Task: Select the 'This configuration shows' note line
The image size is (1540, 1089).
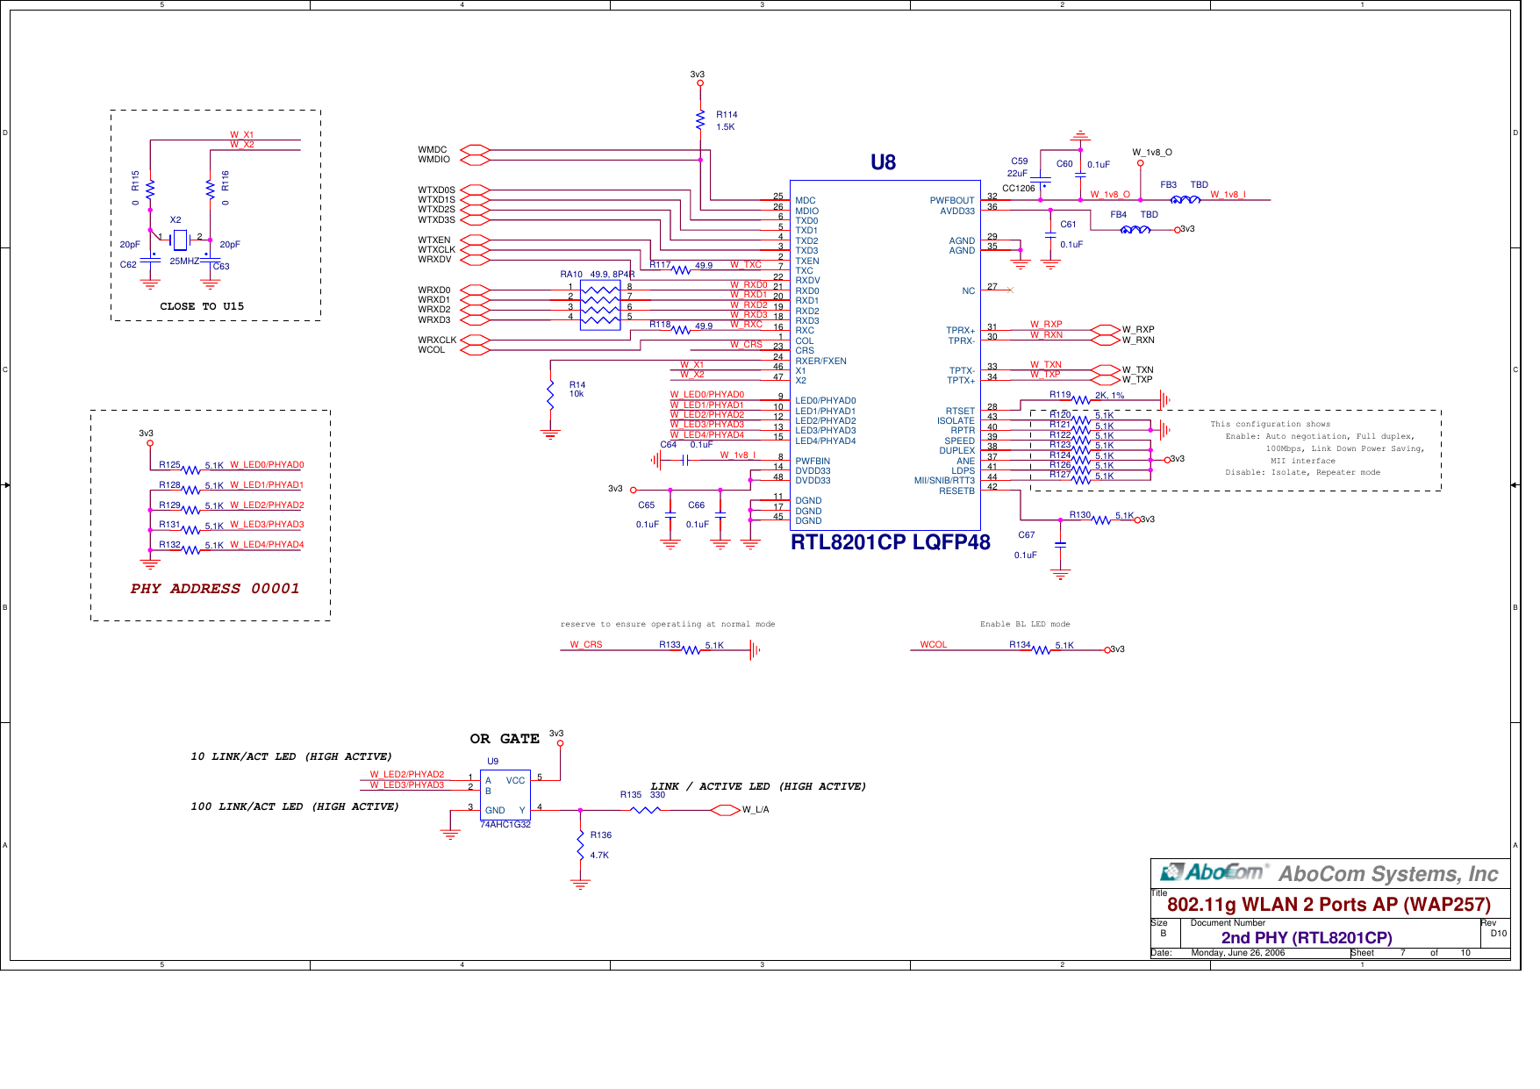Action: (x=1271, y=425)
